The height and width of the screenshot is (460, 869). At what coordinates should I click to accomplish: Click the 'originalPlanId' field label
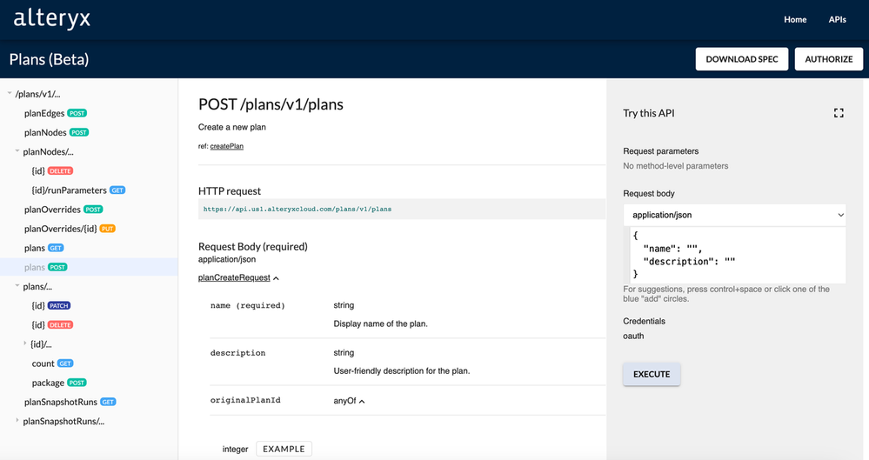point(245,400)
